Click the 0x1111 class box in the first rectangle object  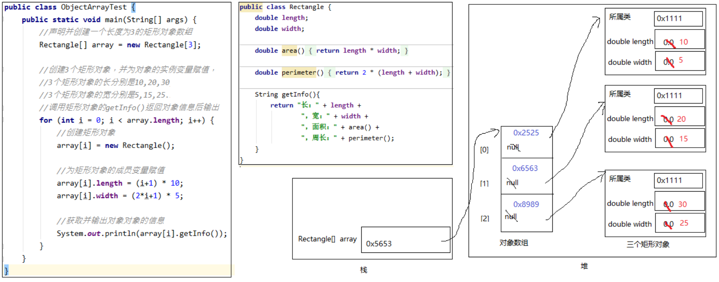tap(679, 18)
